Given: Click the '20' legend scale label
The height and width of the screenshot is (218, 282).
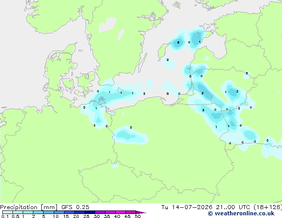Looking at the screenshot, I should [x=76, y=216].
